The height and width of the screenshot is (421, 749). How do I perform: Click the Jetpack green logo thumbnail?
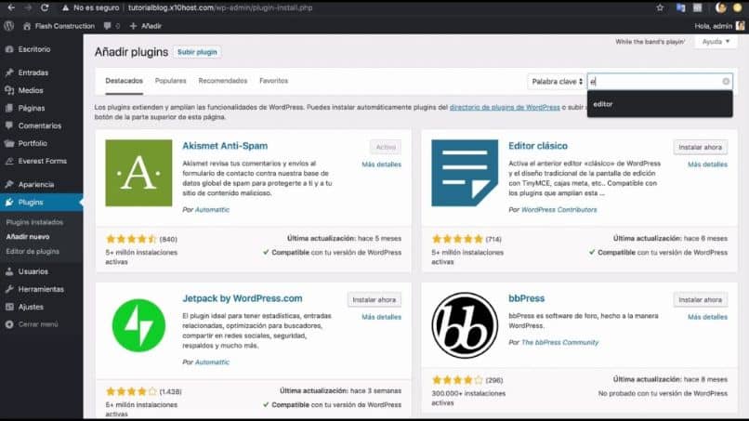tap(138, 325)
